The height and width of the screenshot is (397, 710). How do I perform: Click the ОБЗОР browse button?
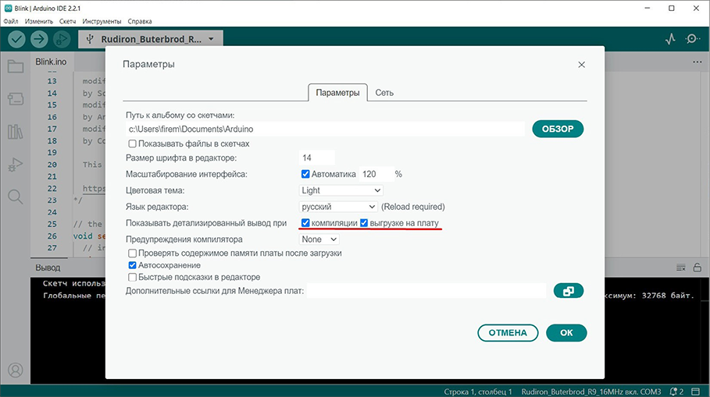pyautogui.click(x=558, y=129)
